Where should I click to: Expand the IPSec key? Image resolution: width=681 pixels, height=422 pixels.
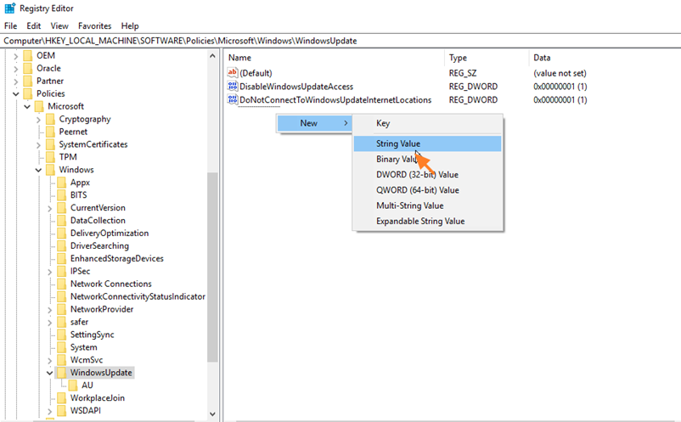[x=49, y=272]
